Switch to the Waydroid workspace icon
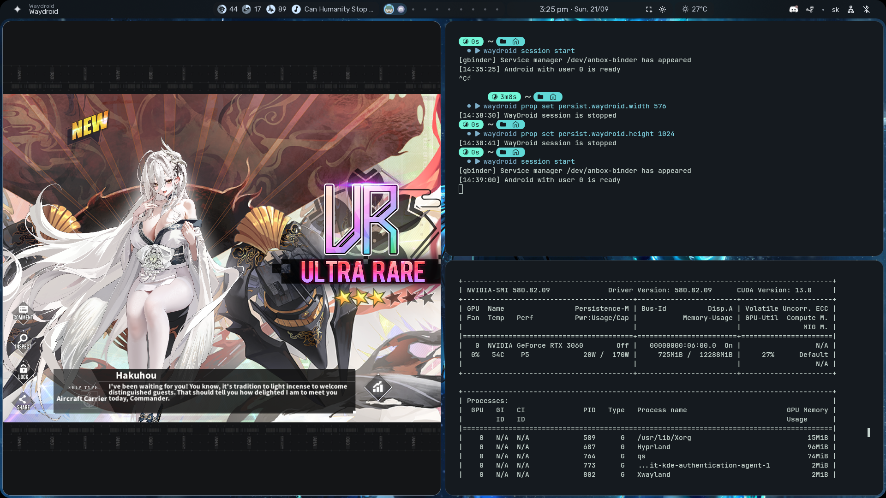This screenshot has height=498, width=886. pyautogui.click(x=389, y=9)
